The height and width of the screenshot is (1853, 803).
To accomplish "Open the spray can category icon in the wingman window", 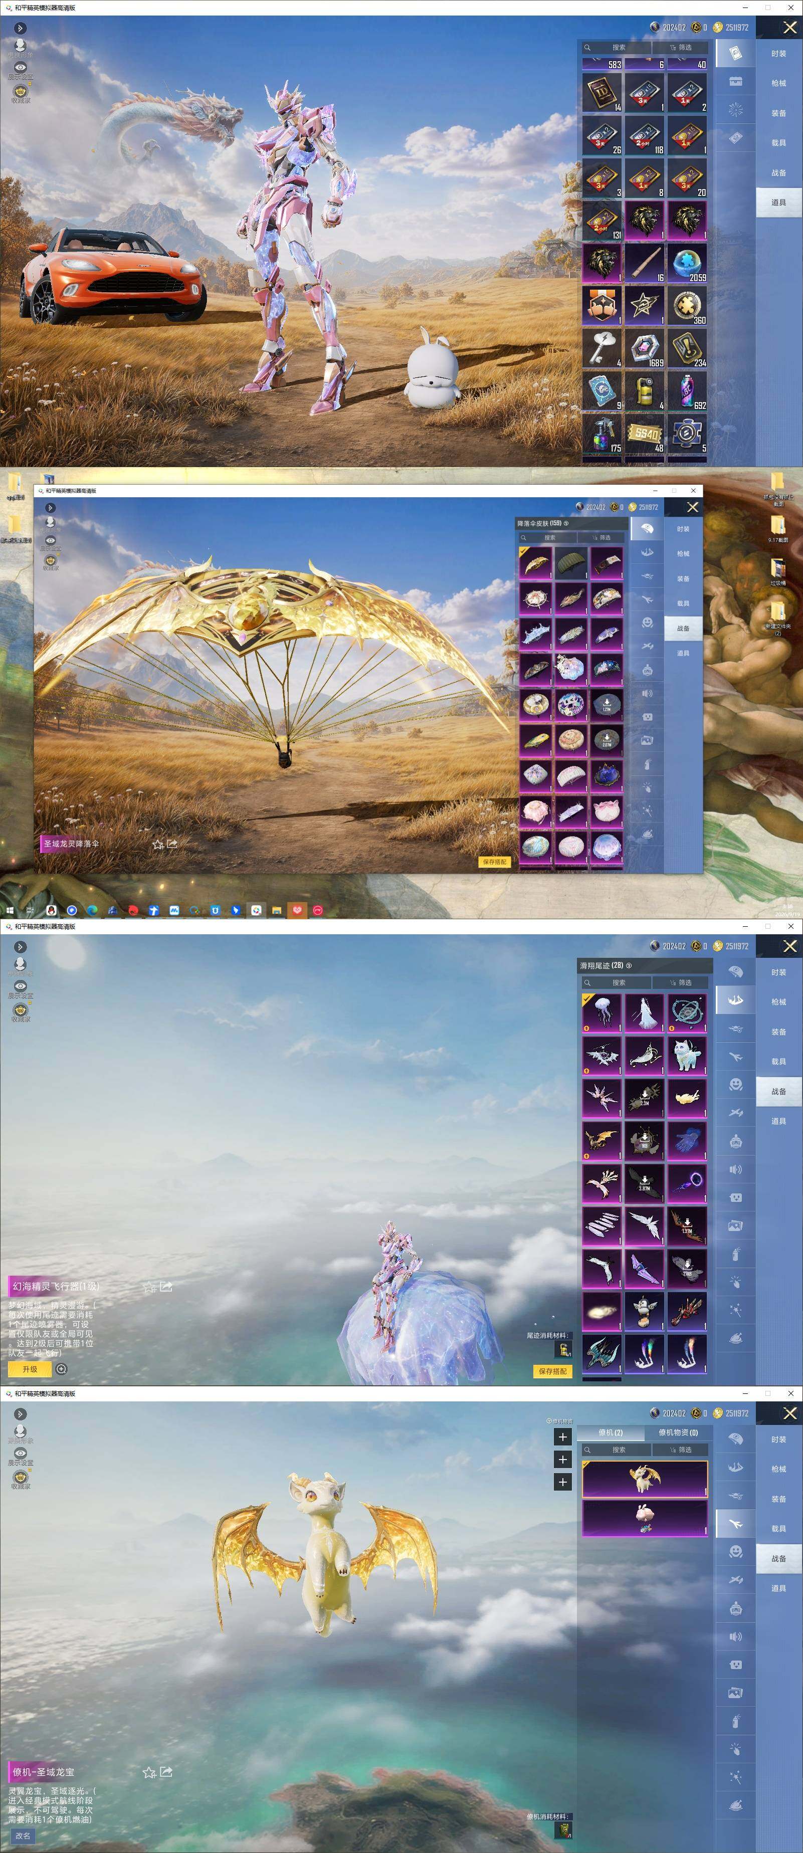I will [x=735, y=1722].
